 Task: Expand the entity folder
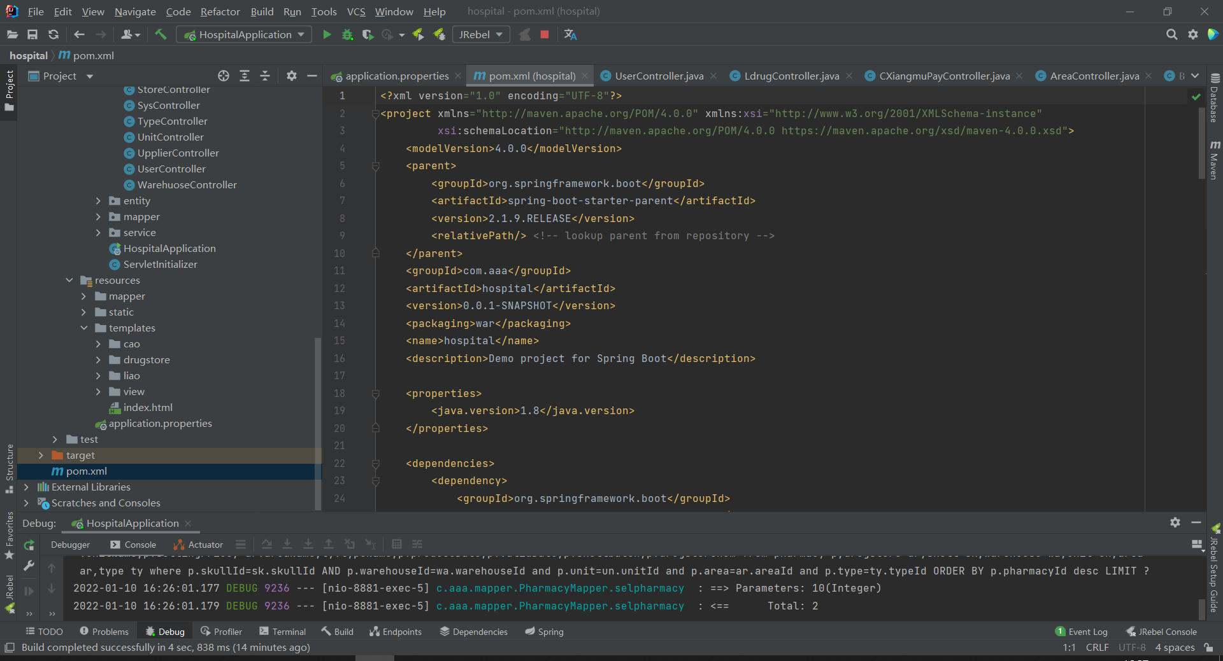tap(98, 200)
